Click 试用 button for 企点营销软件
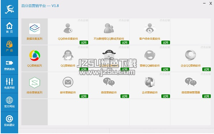 click(166, 96)
